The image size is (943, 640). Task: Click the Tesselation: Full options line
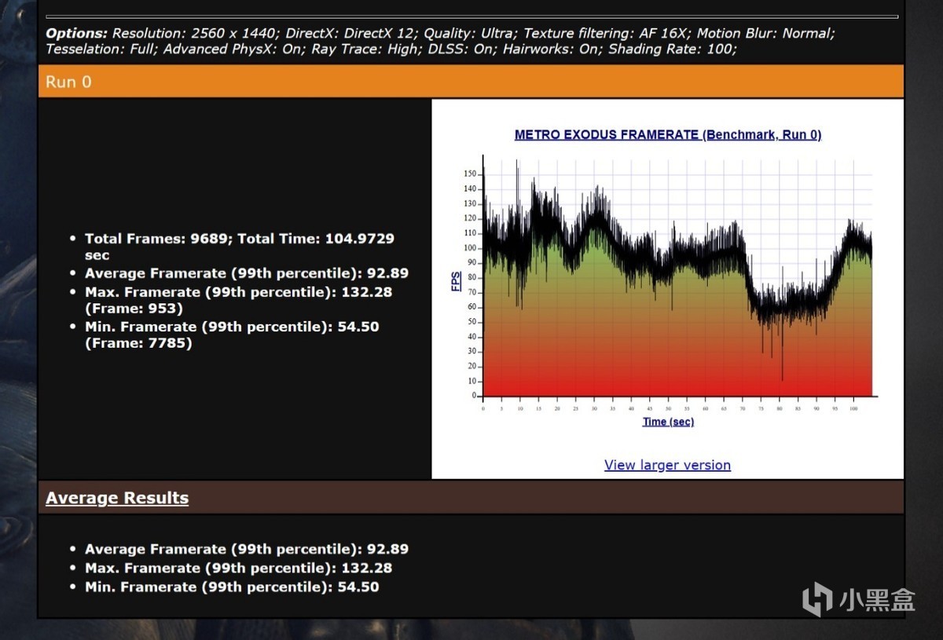391,49
